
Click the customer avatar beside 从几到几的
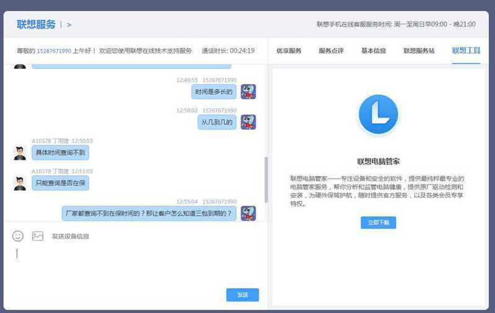[x=248, y=122]
